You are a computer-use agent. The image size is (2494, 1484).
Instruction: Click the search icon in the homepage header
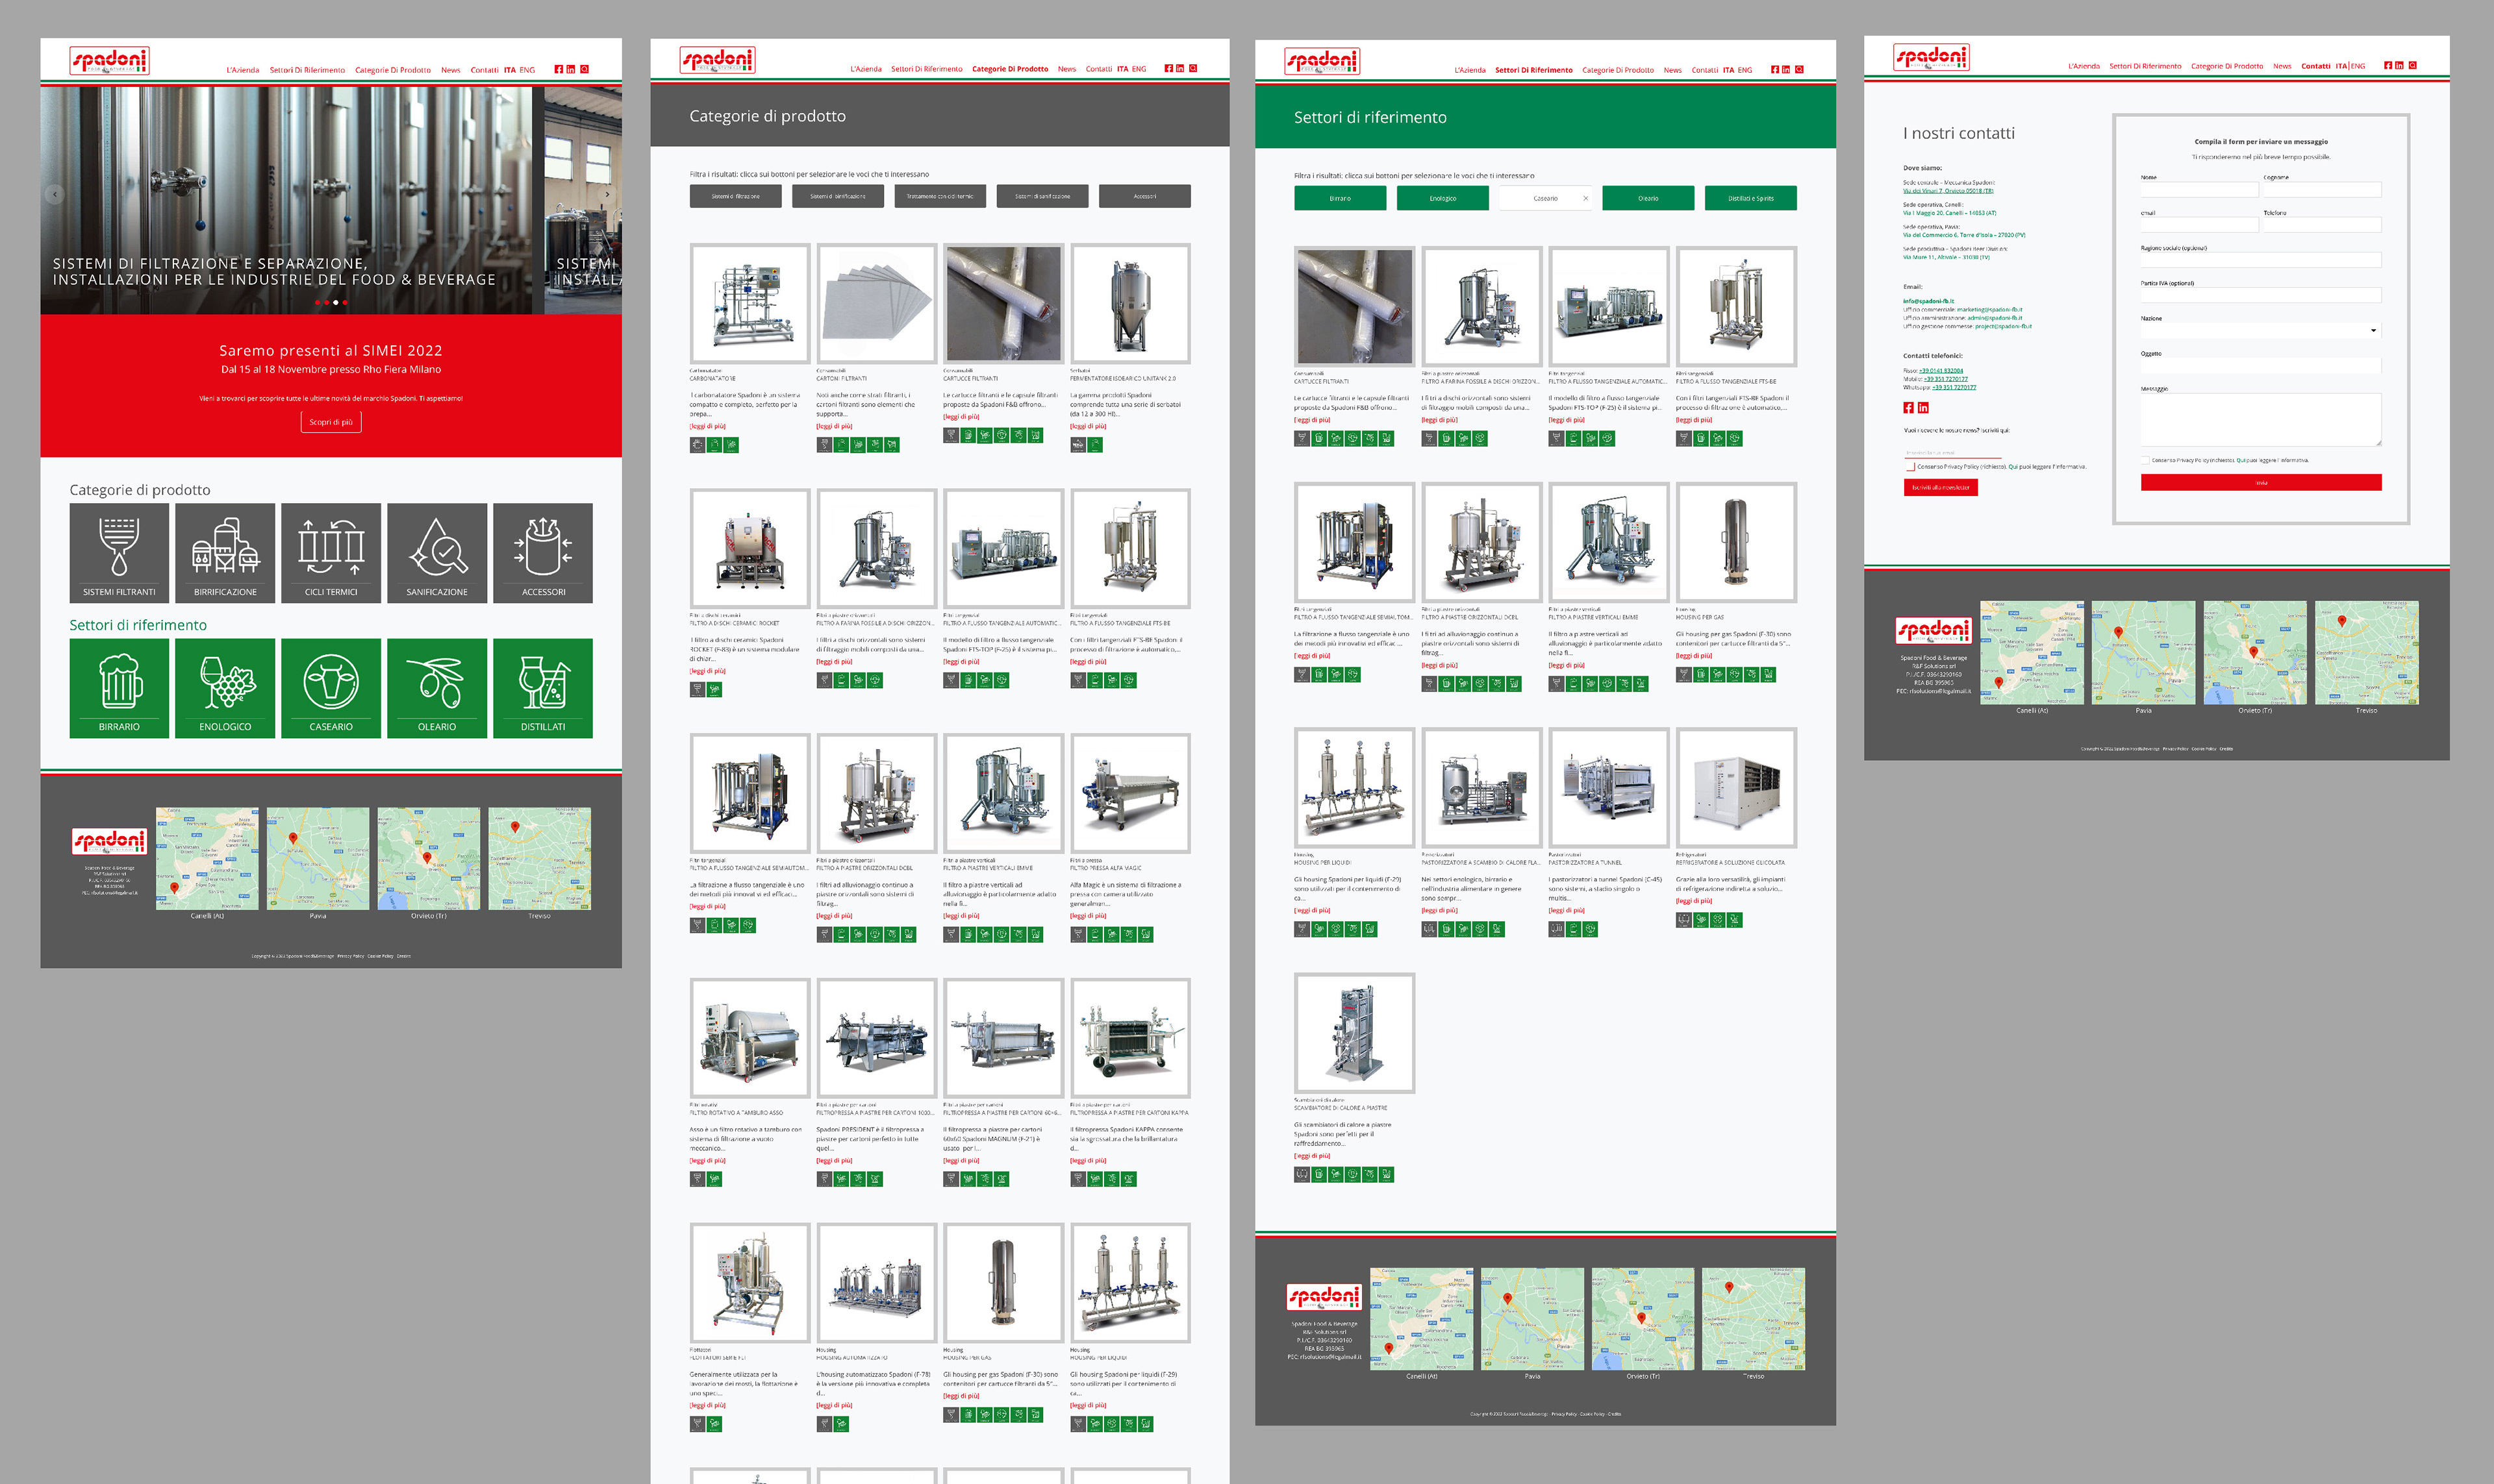(x=585, y=69)
